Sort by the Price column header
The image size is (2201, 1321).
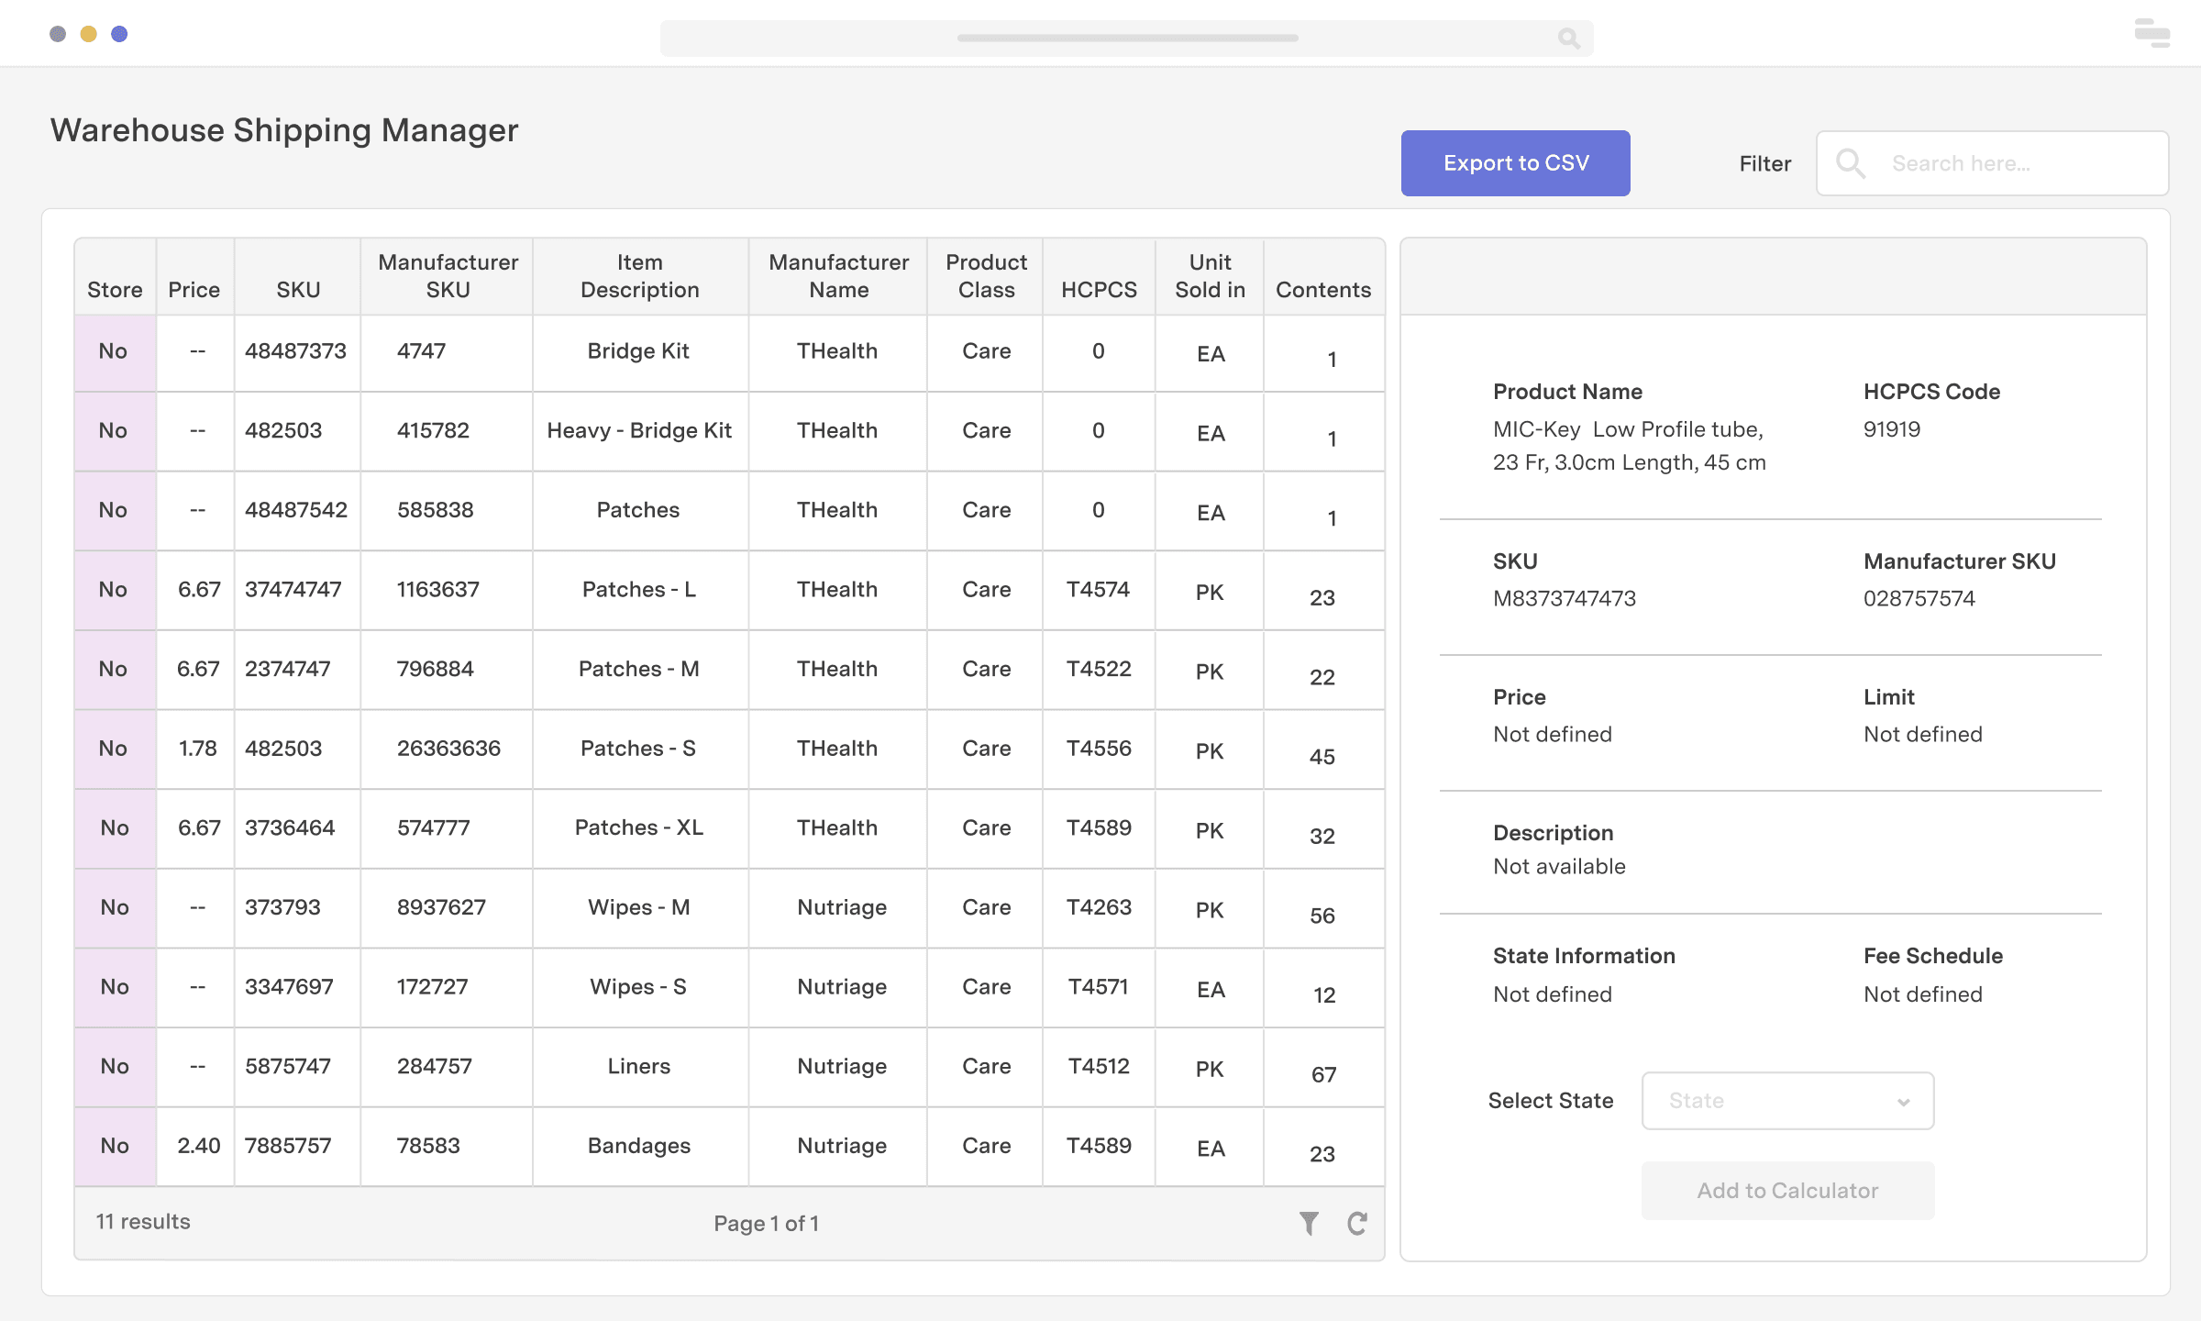click(x=194, y=289)
